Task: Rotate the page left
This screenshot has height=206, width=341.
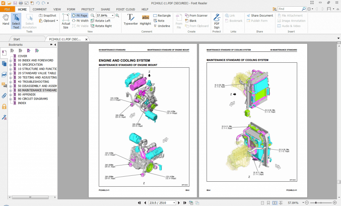Action: click(101, 21)
